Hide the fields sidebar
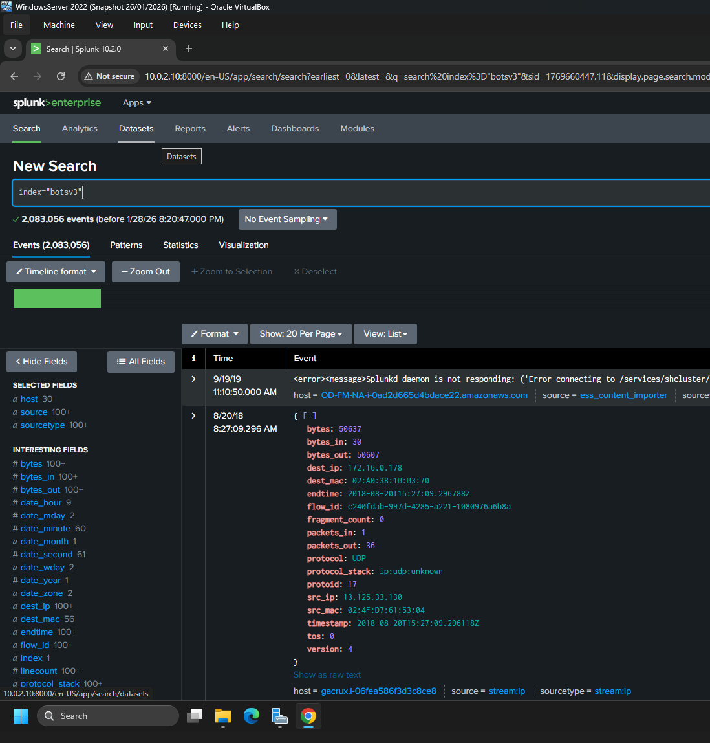The image size is (710, 743). (41, 362)
